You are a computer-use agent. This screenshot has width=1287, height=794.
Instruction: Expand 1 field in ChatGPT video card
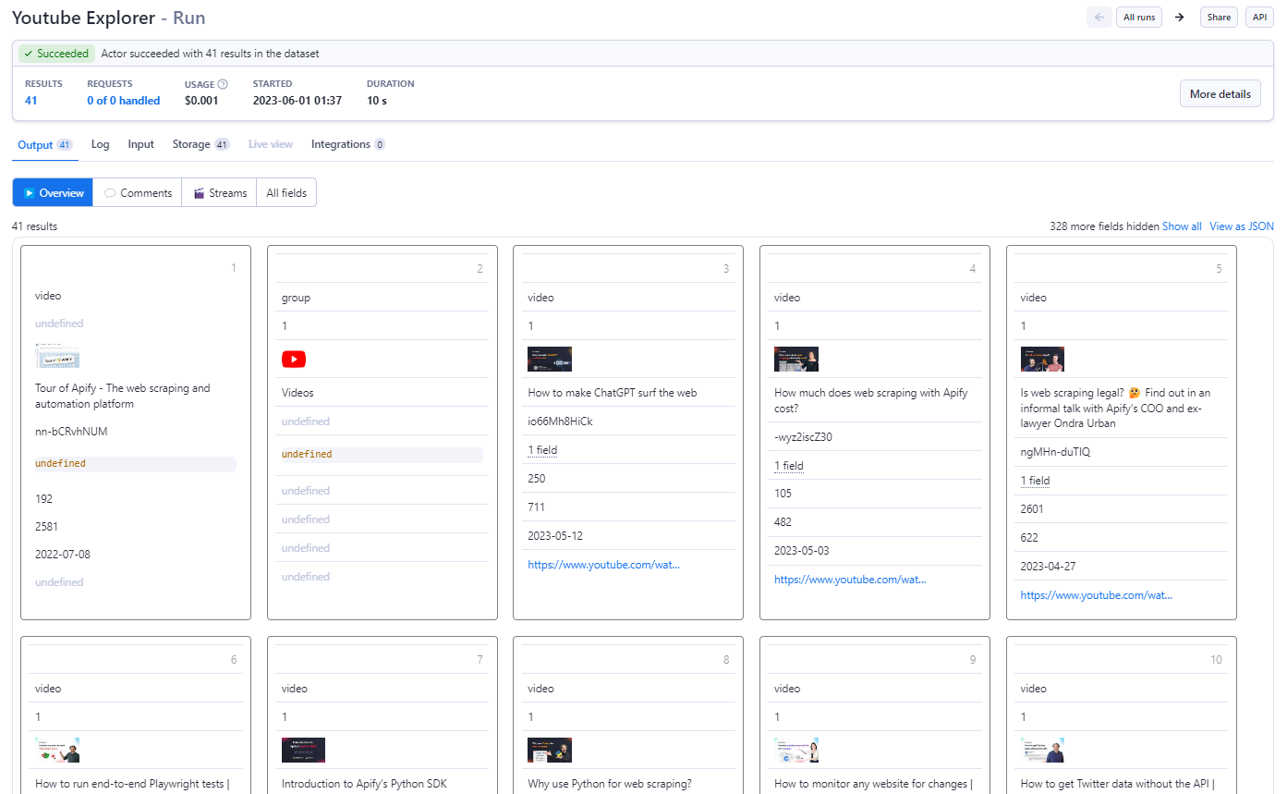(x=542, y=450)
